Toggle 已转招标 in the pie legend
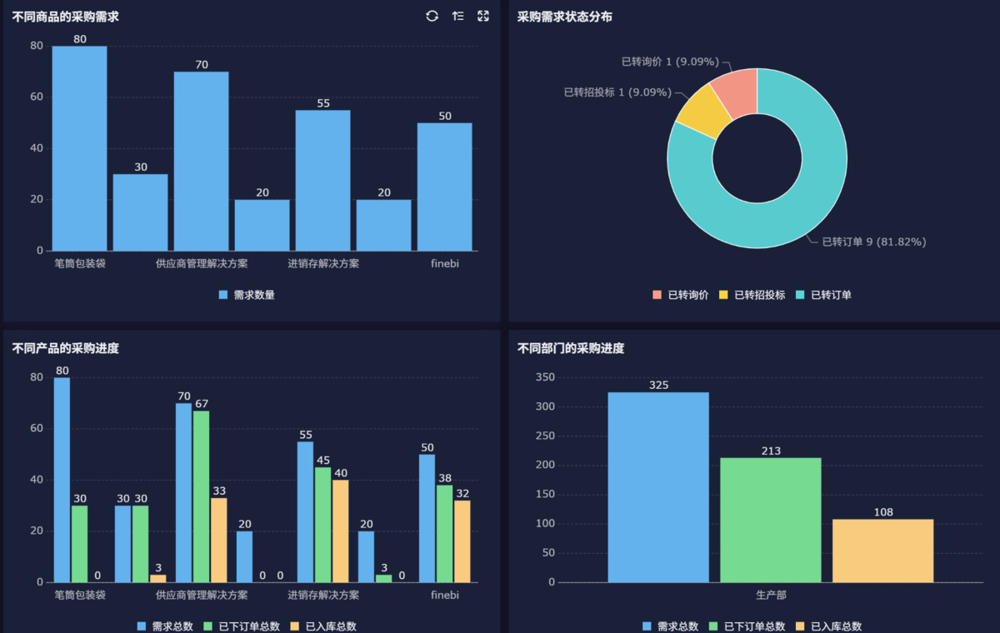 (x=751, y=295)
